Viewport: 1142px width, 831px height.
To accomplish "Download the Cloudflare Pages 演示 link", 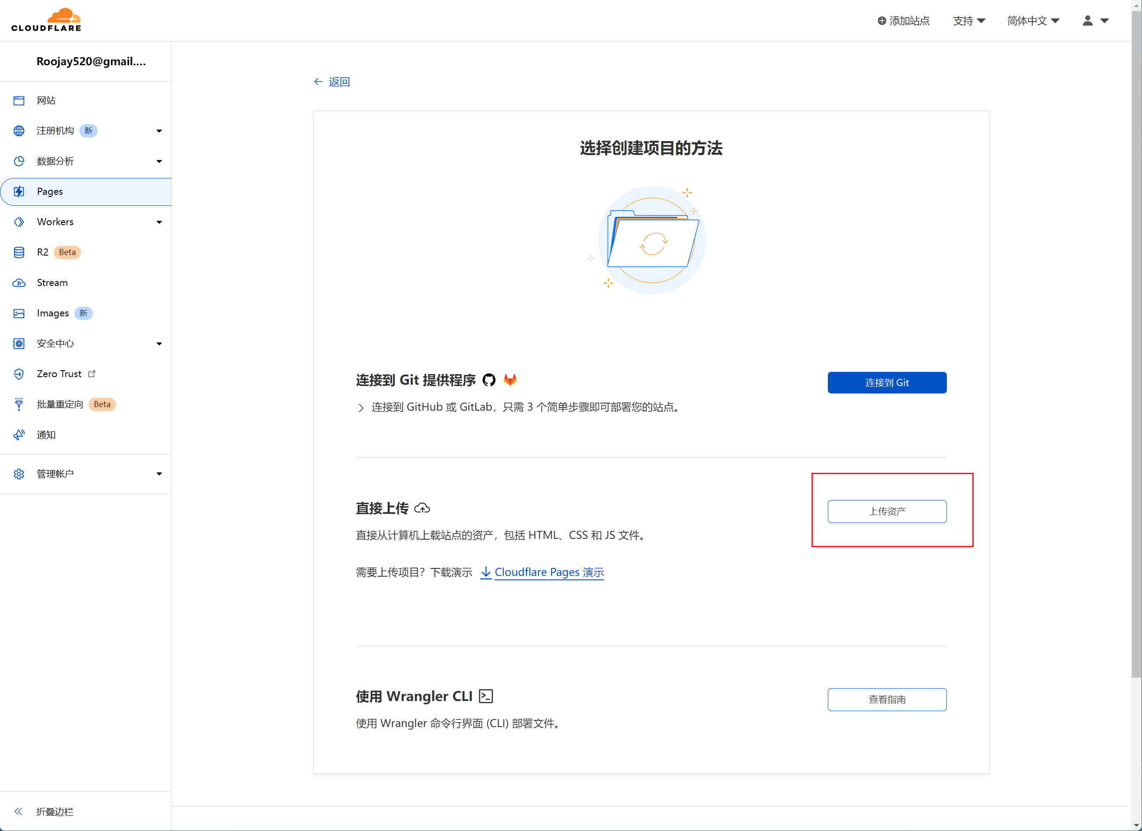I will [x=549, y=572].
